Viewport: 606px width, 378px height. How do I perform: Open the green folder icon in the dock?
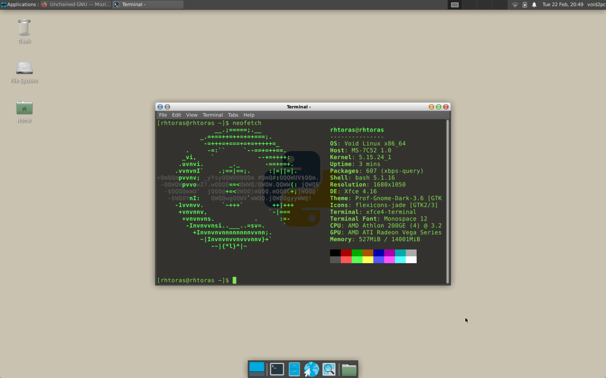[x=349, y=370]
